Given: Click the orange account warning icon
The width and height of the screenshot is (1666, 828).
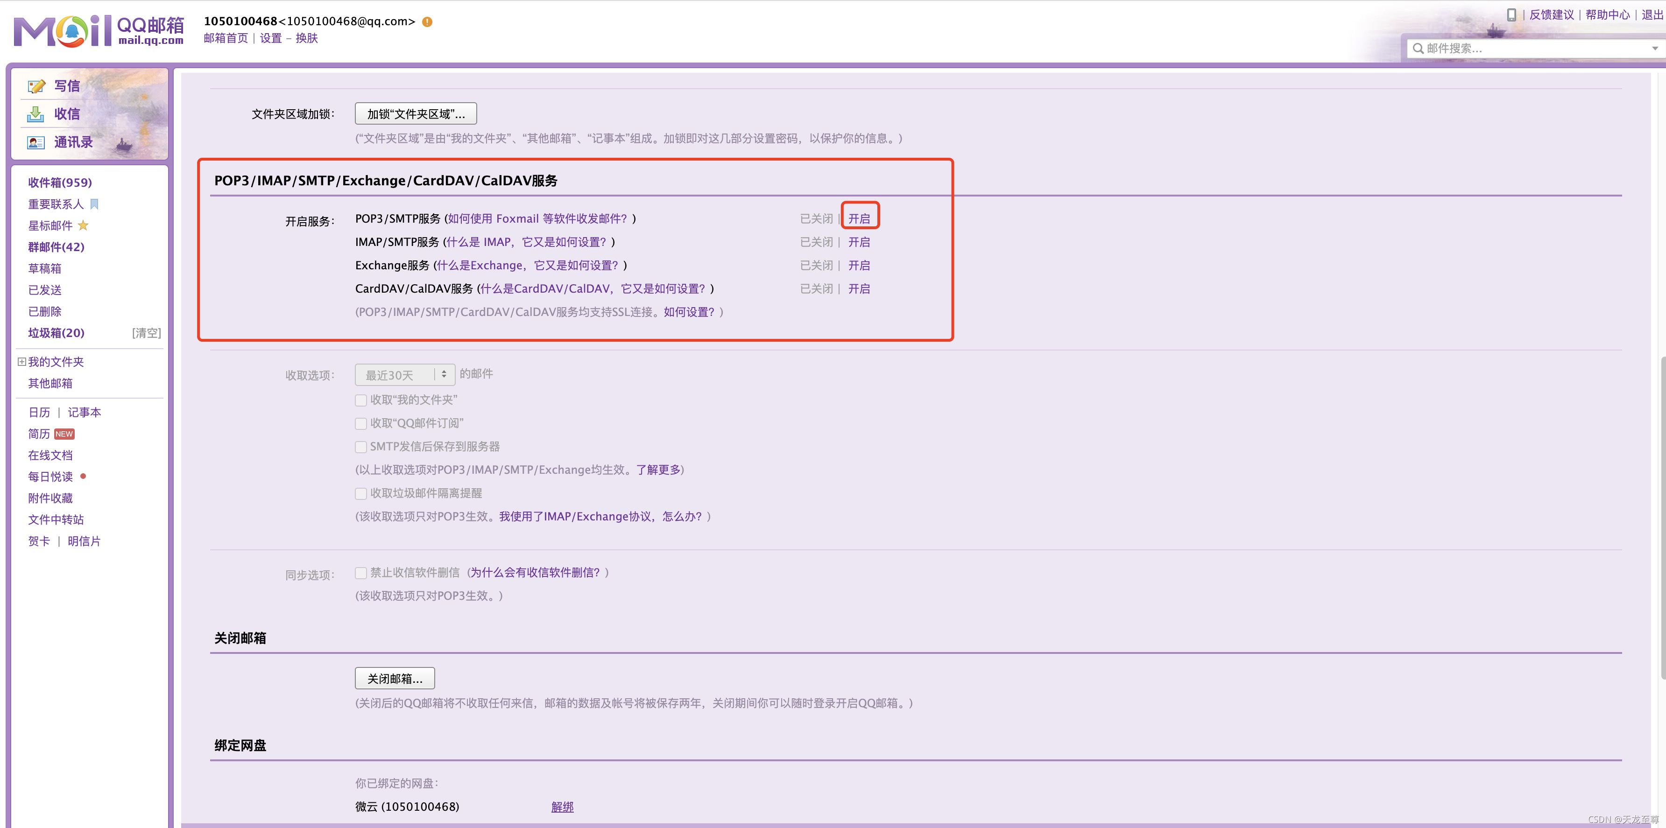Looking at the screenshot, I should pos(428,22).
